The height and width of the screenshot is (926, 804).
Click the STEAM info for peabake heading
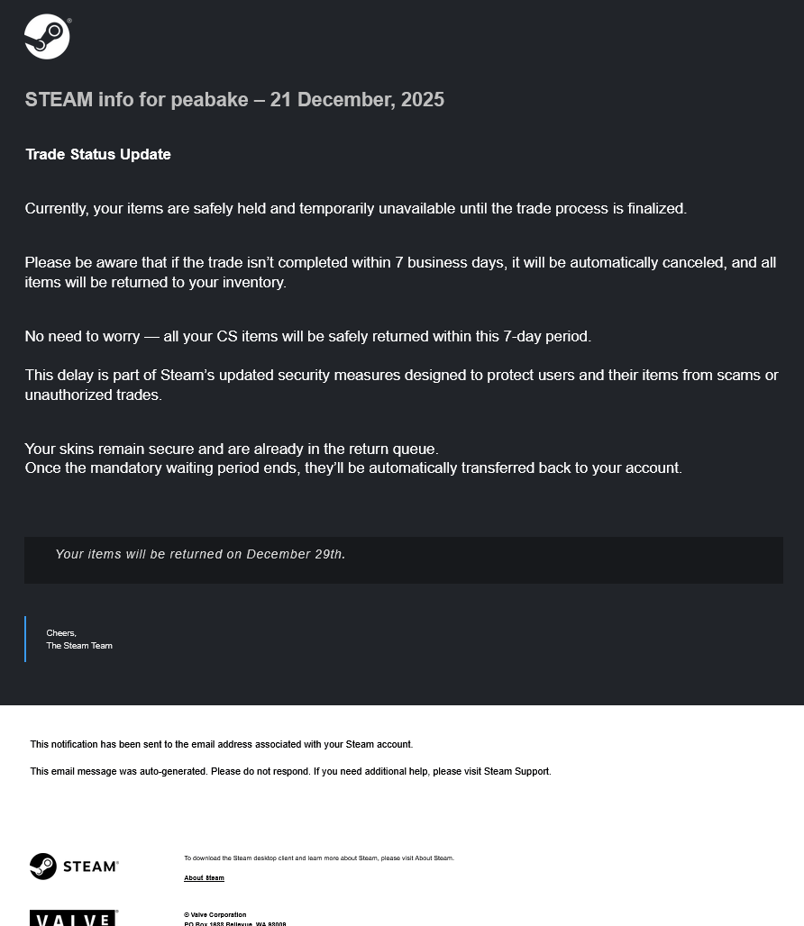click(x=234, y=99)
